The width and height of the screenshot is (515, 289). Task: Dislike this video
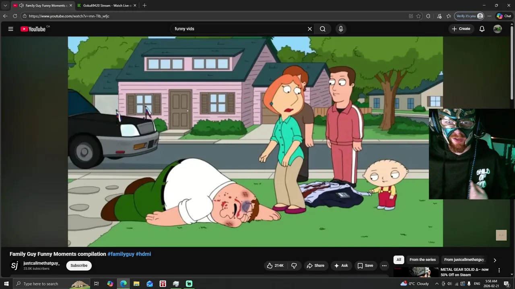294,265
